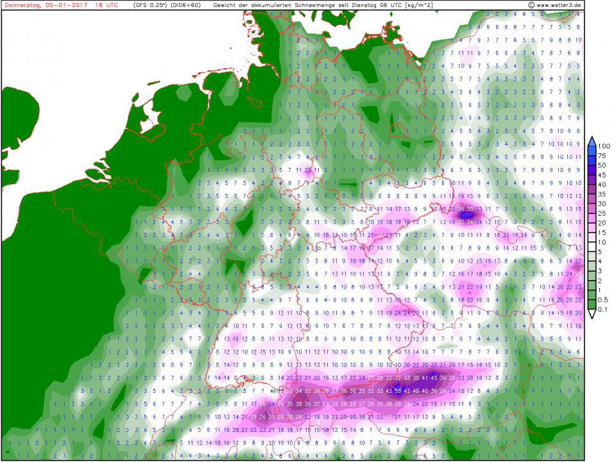The width and height of the screenshot is (616, 462).
Task: Select the dark green swatch between 0.5 and 0.1
Action: [x=592, y=305]
